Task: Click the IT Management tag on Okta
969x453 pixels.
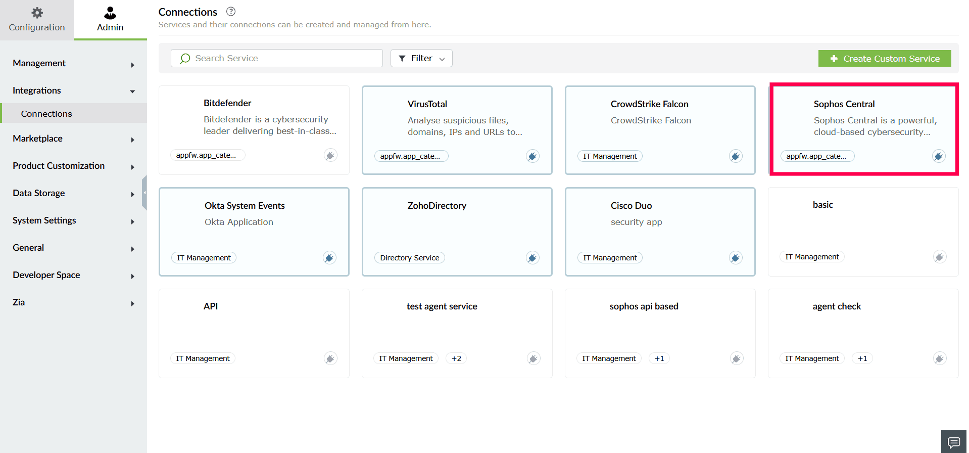Action: [x=204, y=258]
